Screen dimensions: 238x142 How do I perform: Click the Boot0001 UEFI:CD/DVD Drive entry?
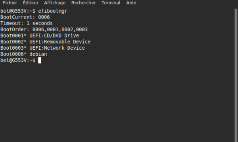tap(40, 36)
